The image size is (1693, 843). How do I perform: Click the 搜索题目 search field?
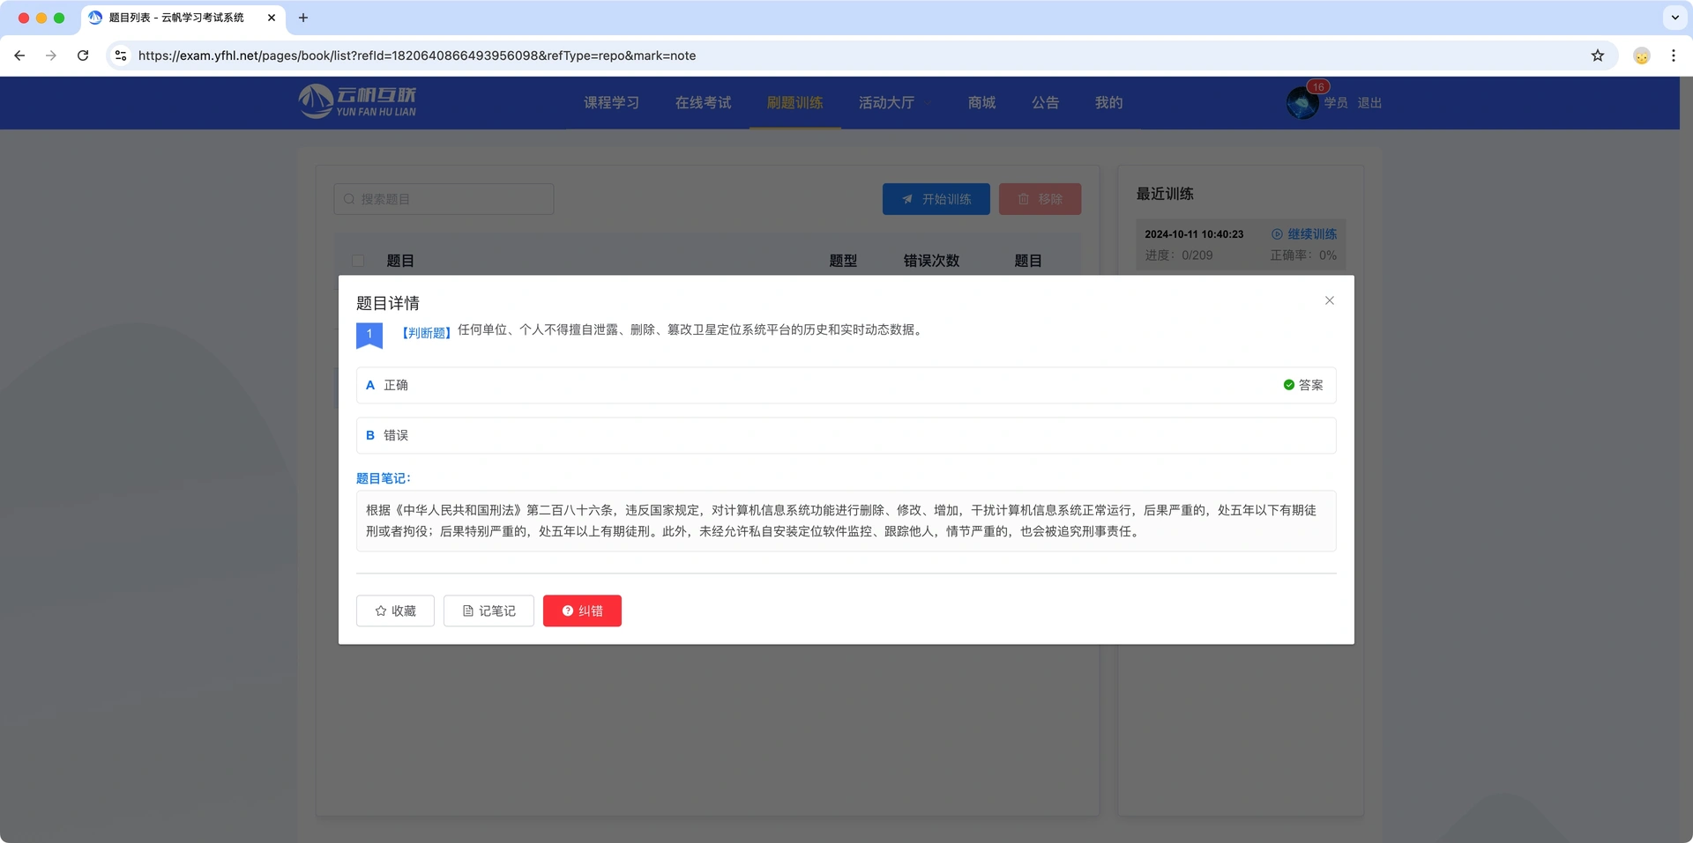pos(444,199)
